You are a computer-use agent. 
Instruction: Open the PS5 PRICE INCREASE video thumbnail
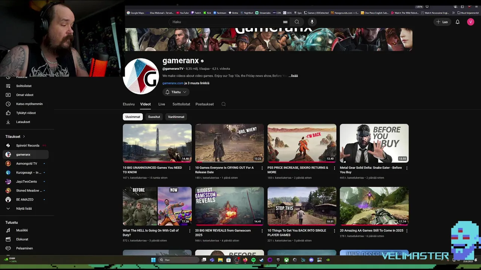[302, 143]
